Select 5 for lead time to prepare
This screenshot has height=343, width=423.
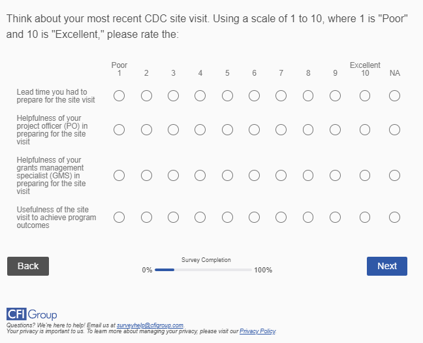tap(227, 96)
